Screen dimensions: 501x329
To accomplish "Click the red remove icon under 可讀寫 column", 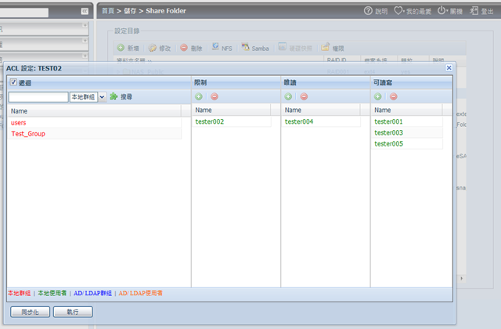I will coord(393,96).
